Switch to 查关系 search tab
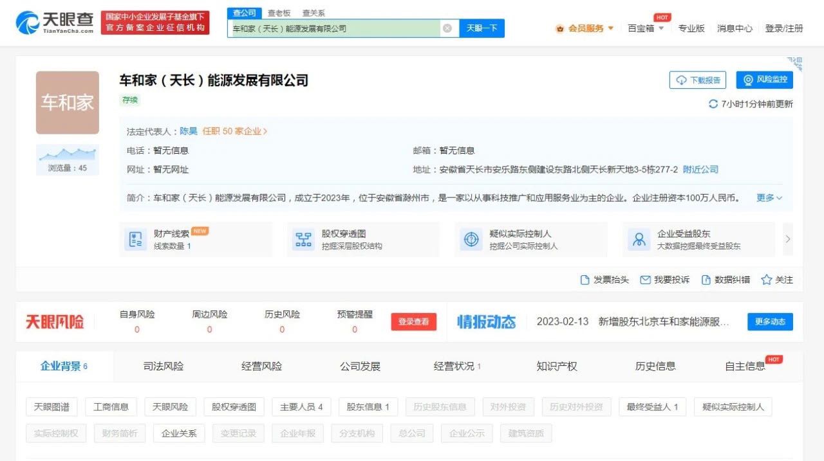The image size is (824, 461). 314,13
